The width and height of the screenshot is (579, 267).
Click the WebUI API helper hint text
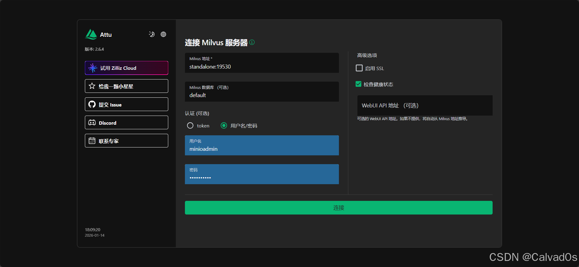(413, 119)
